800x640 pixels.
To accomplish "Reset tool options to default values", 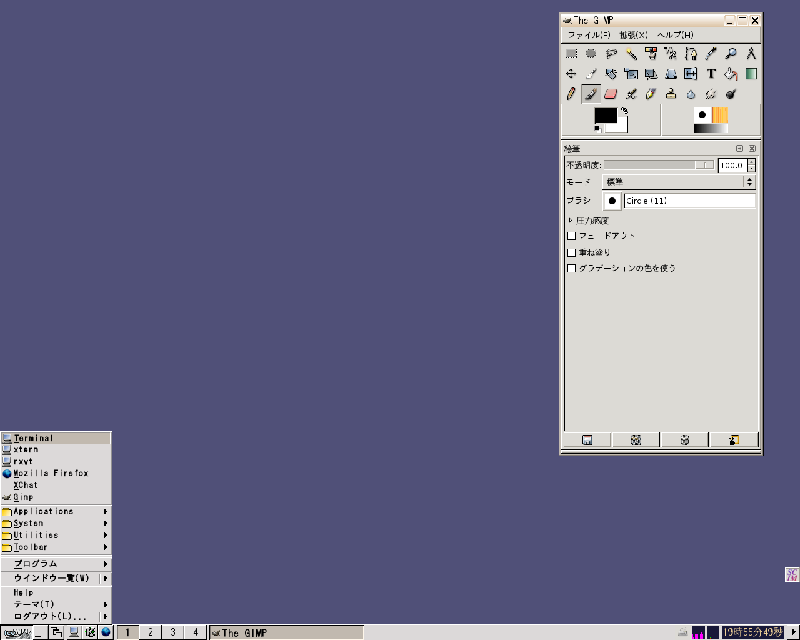I will pos(734,440).
